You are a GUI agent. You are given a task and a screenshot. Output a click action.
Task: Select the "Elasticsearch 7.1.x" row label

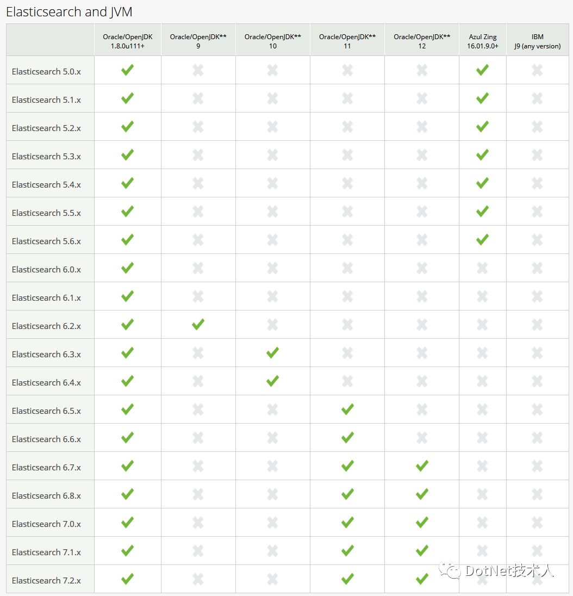(46, 552)
